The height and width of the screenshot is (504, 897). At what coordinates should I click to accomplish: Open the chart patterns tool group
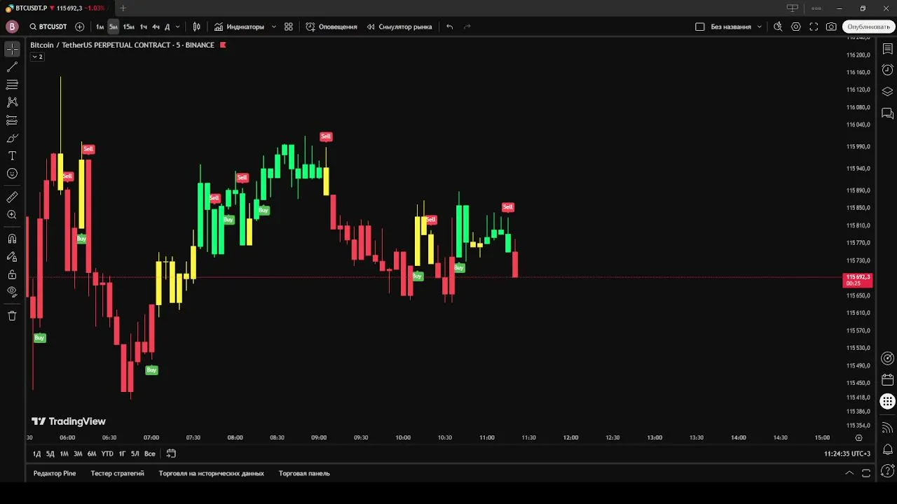click(x=12, y=102)
